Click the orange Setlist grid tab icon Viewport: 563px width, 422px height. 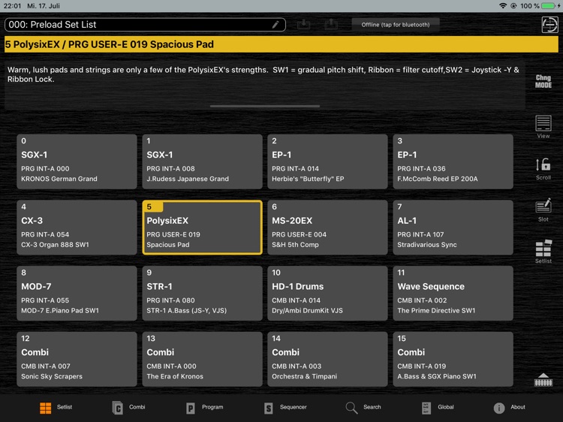(46, 408)
